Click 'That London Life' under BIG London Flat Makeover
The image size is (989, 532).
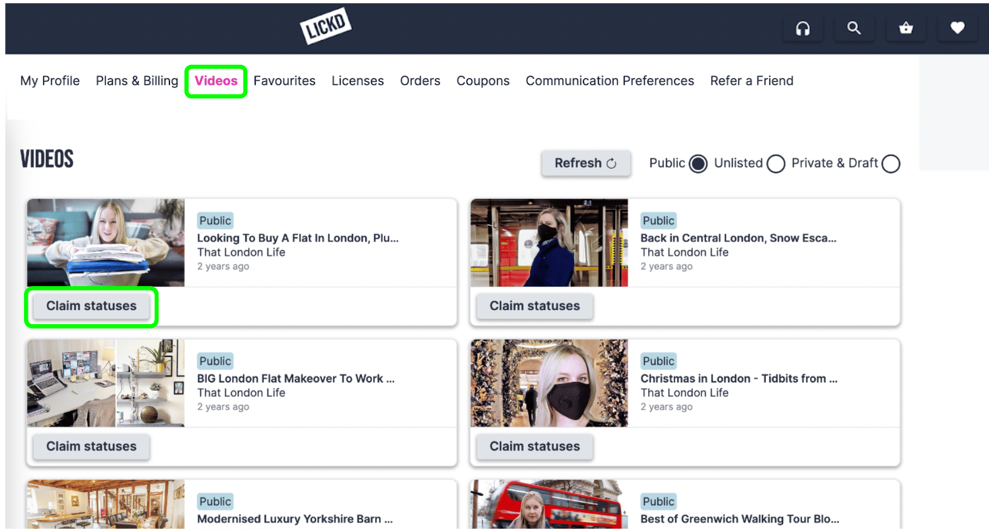241,393
